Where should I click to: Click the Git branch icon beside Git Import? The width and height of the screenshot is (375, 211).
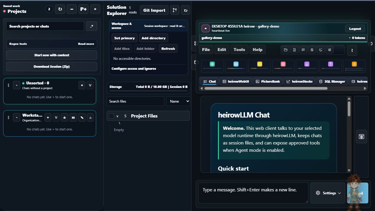pos(175,10)
